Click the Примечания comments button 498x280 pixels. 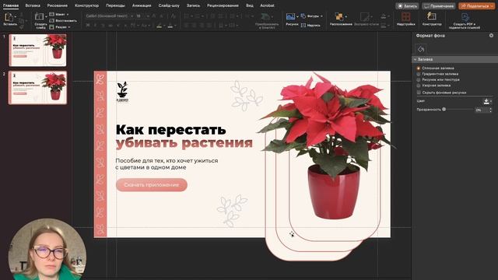tap(439, 6)
